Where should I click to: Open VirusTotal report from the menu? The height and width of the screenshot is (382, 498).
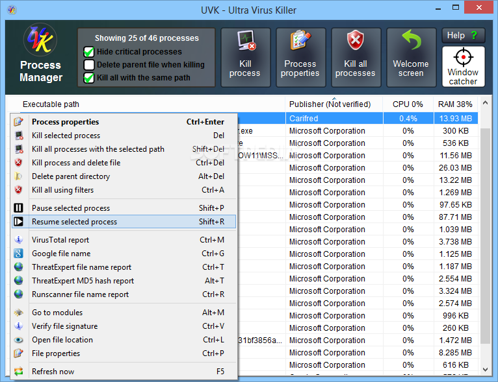[124, 240]
